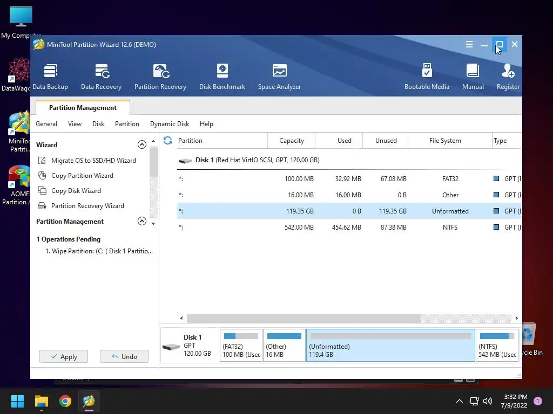Collapse the Partition Management section
Screen dimensions: 553x414
[142, 221]
